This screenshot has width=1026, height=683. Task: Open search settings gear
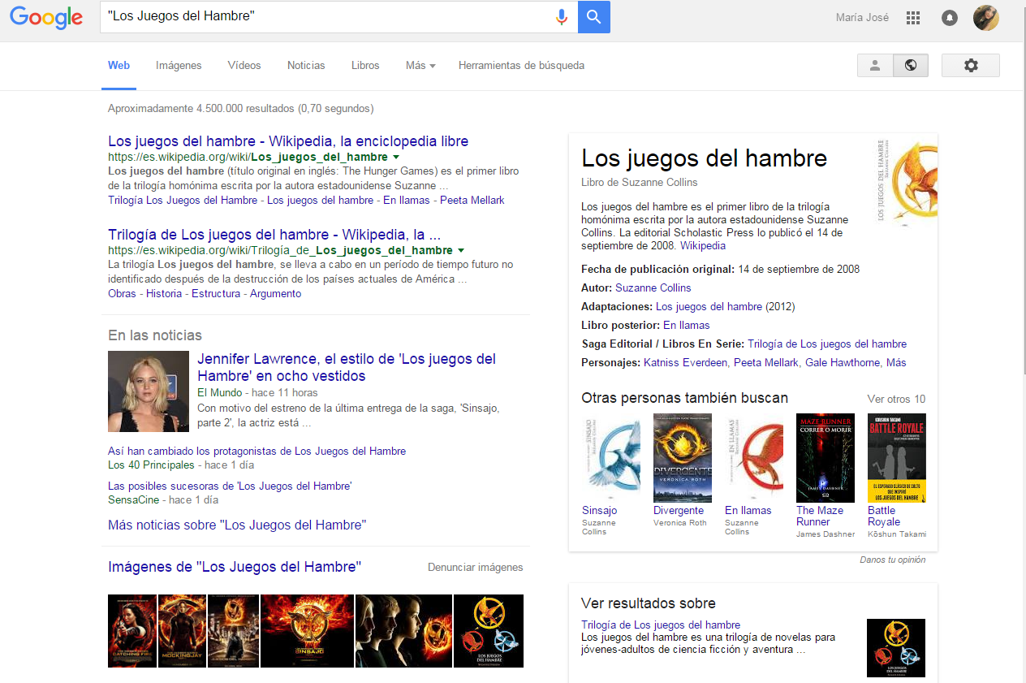coord(971,66)
